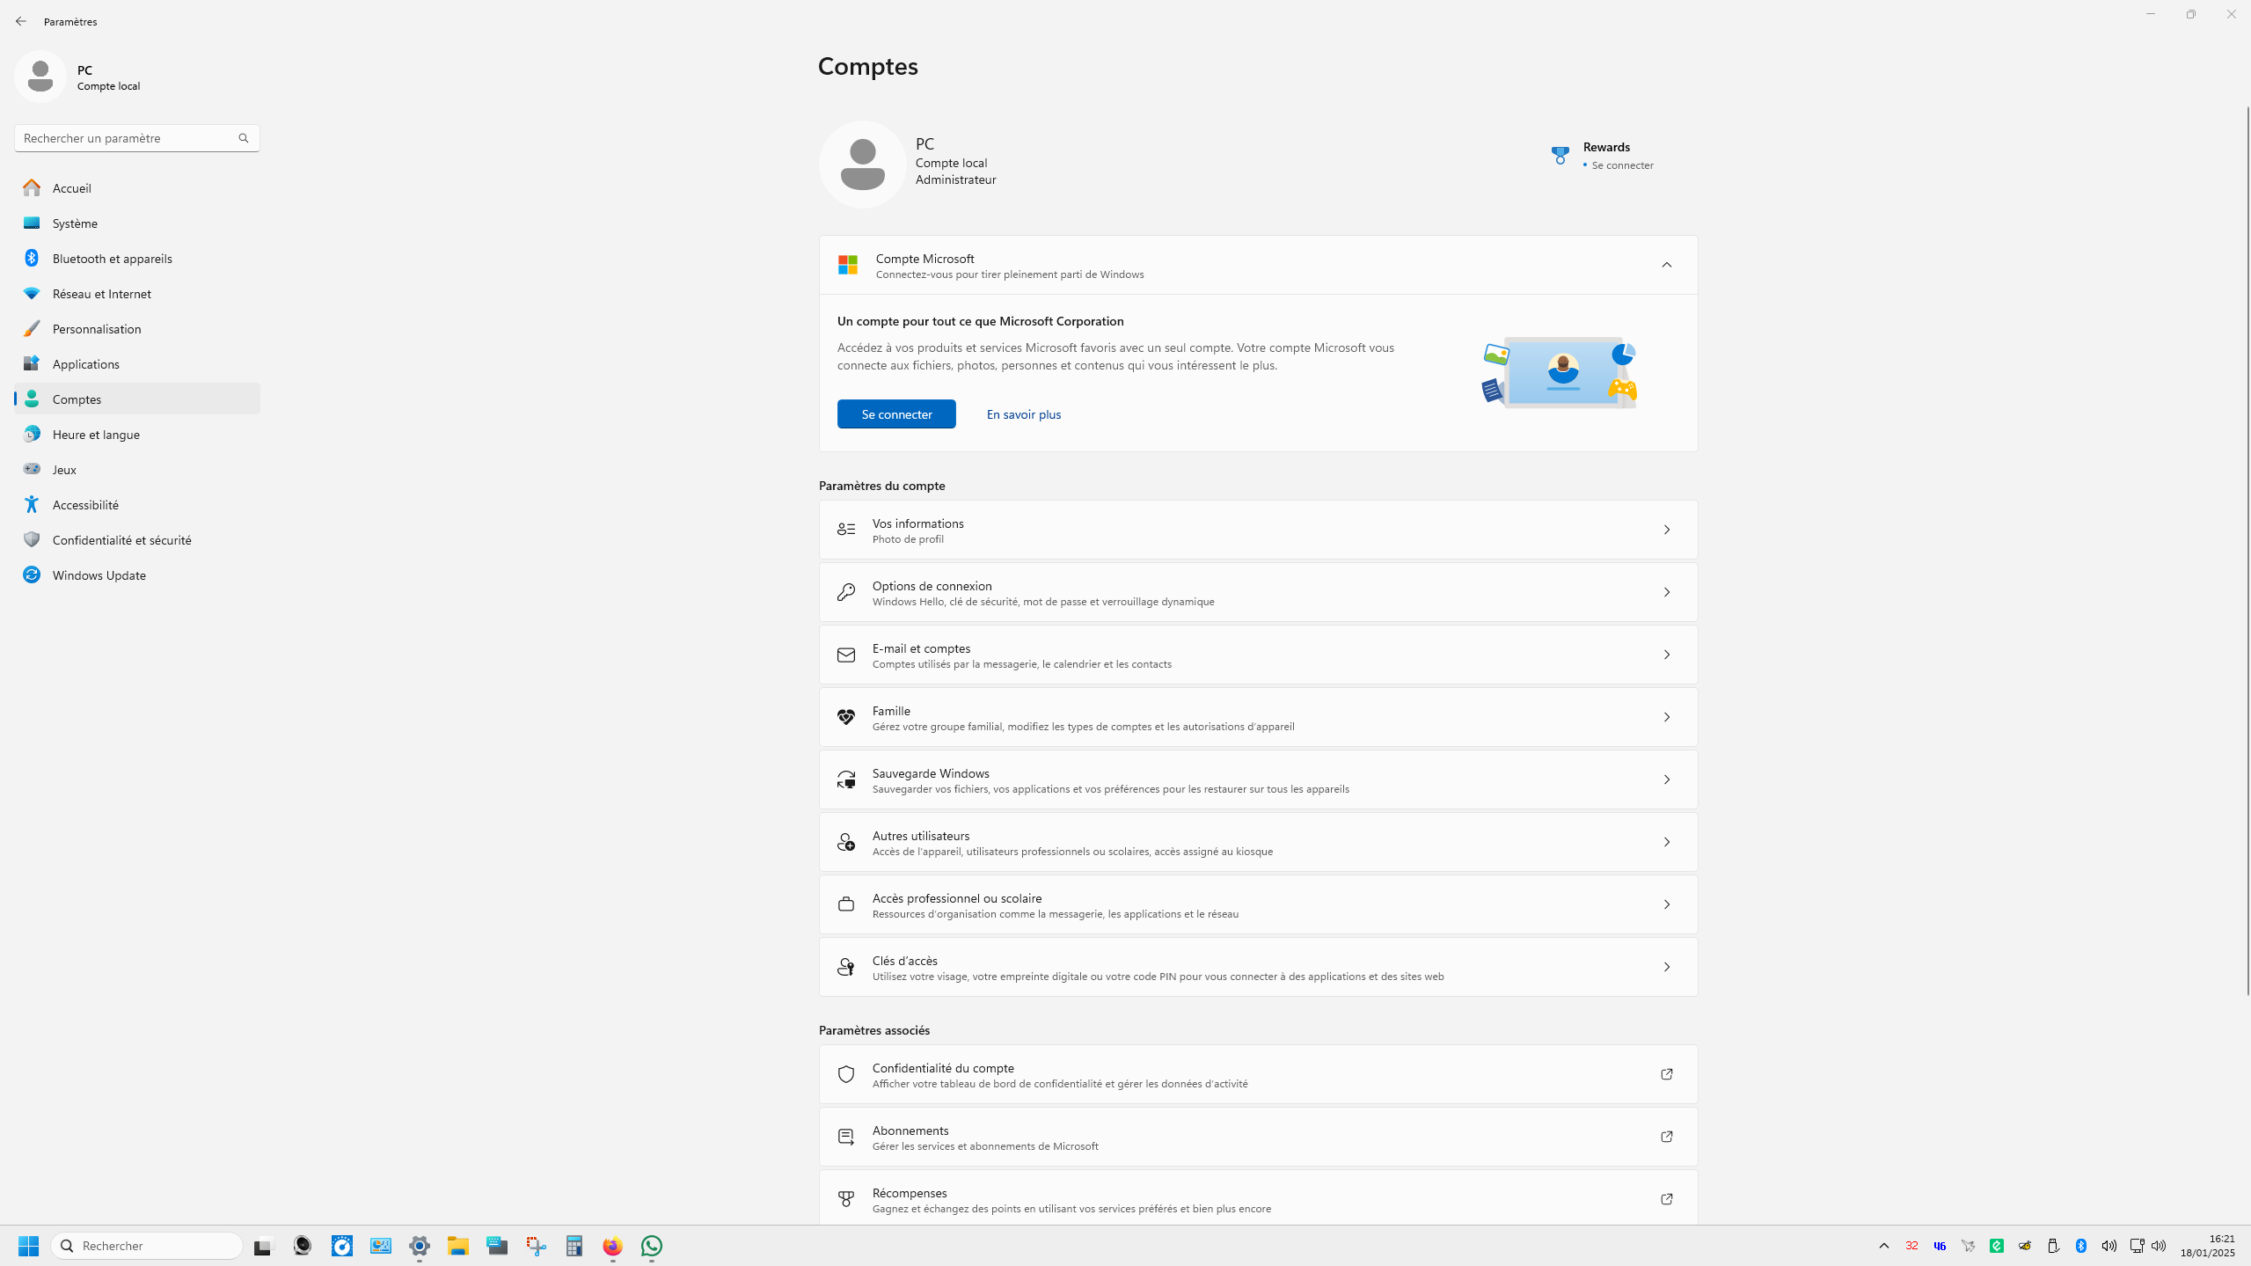Go to Confidentialité et sécurité section
The height and width of the screenshot is (1266, 2251).
pos(121,540)
